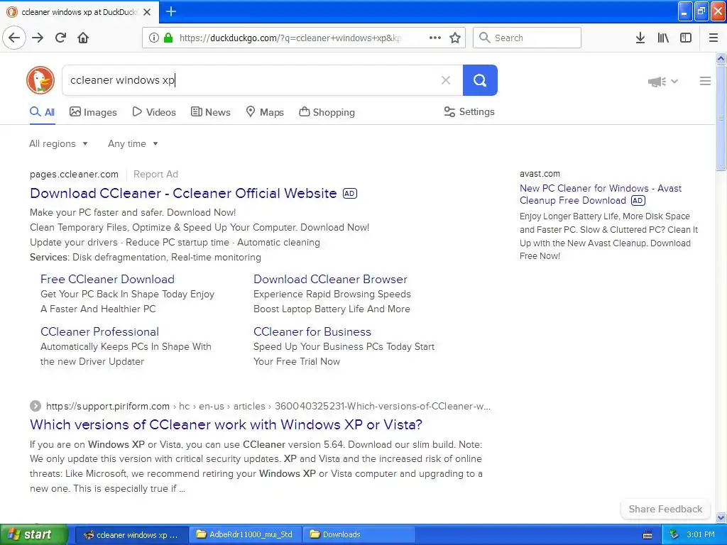This screenshot has height=545, width=727.
Task: Open Download CCleaner Official Website ad
Action: [183, 193]
